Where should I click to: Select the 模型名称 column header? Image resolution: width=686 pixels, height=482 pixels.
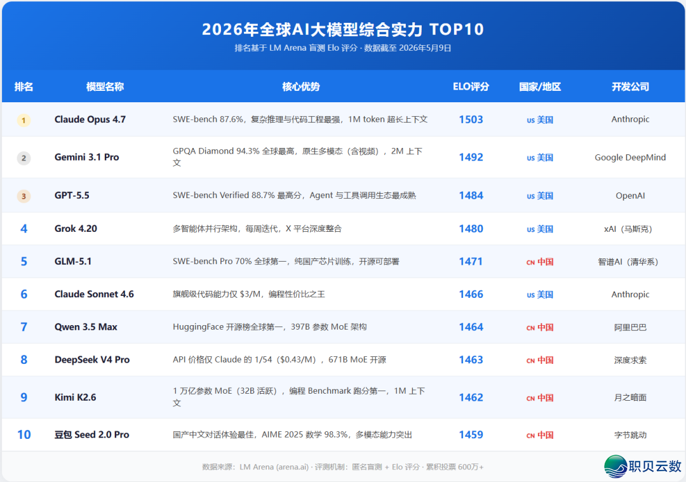pos(105,86)
